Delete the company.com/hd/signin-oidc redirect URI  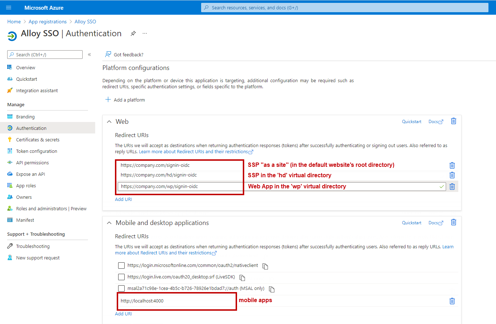(452, 175)
